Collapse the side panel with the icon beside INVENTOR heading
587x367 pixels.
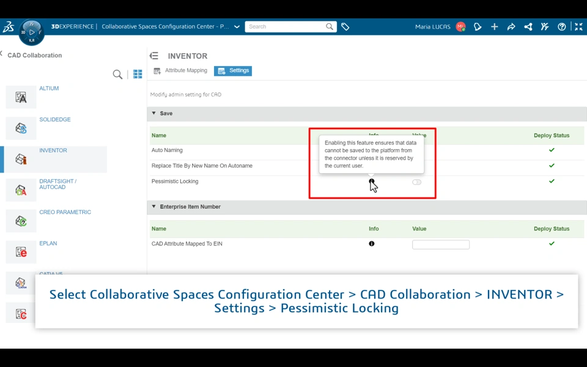tap(154, 56)
